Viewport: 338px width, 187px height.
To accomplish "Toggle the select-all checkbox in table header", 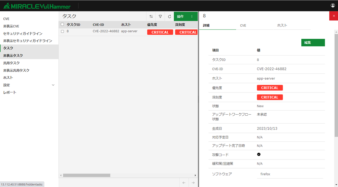I will 62,25.
